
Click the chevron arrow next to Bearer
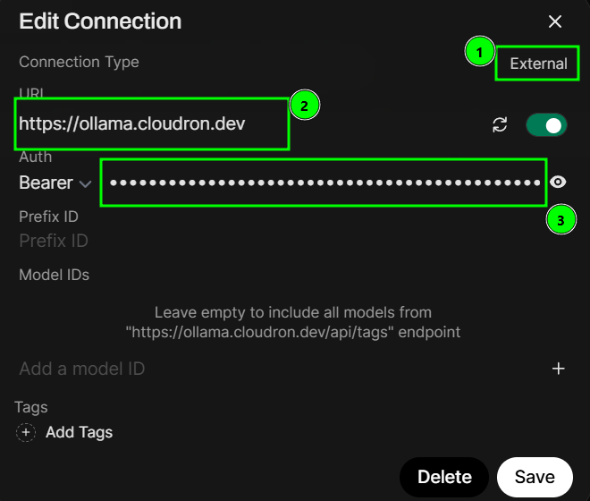coord(85,183)
